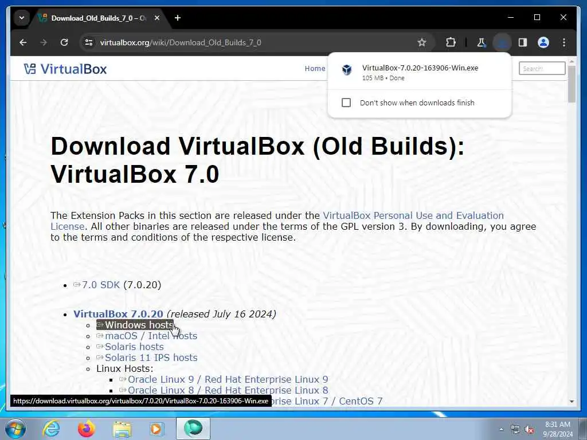The image size is (587, 440).
Task: Open the Extensions puzzle icon
Action: [451, 42]
